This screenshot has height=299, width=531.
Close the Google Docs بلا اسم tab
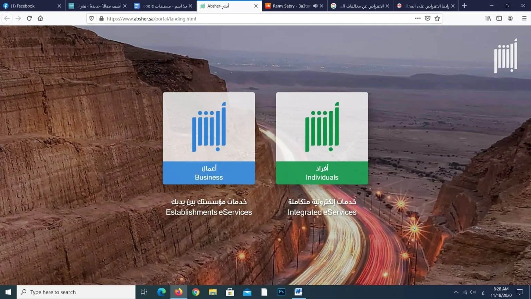[x=190, y=6]
